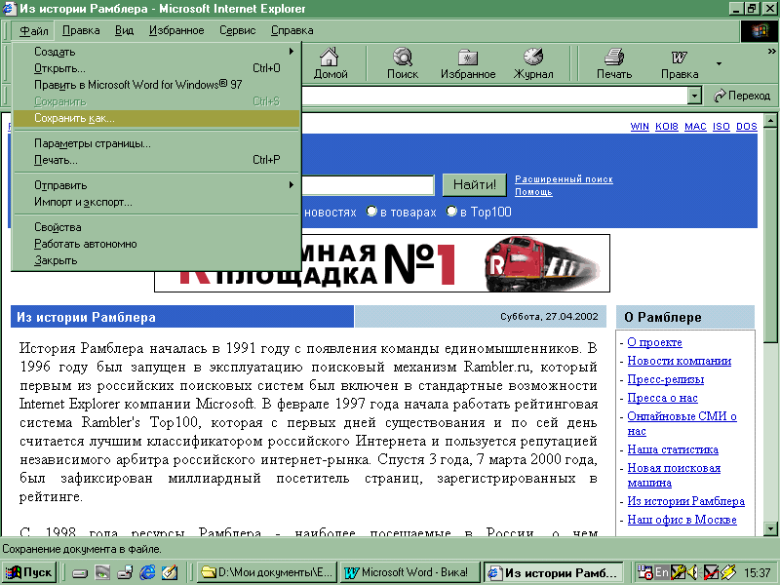Switch encoding to DOS link
This screenshot has height=585, width=780.
[747, 127]
